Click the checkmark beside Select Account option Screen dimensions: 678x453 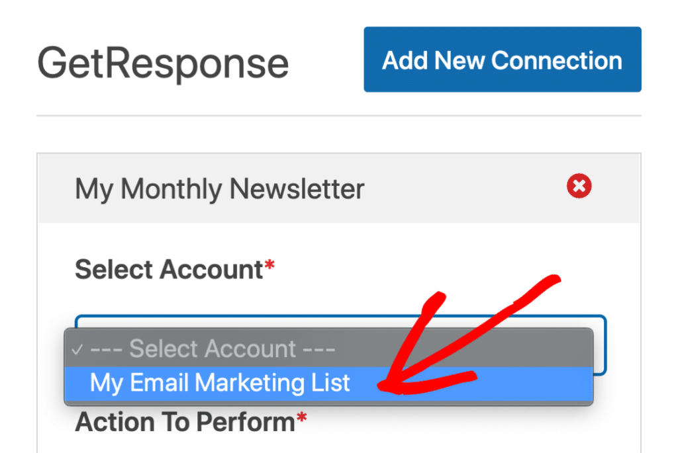tap(79, 349)
